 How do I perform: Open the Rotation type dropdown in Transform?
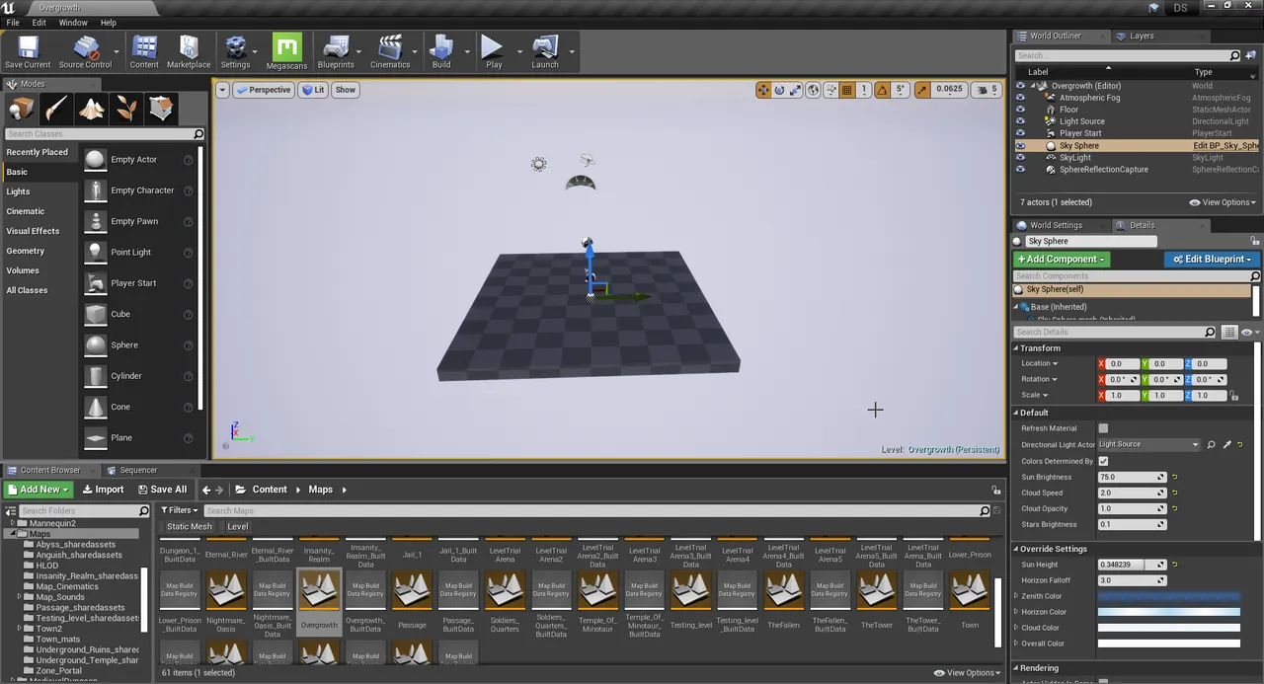[1039, 379]
